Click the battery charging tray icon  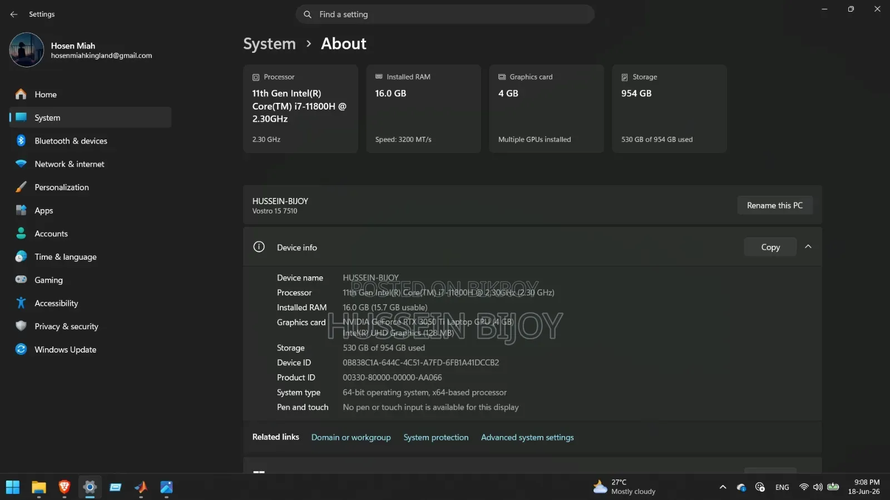833,487
